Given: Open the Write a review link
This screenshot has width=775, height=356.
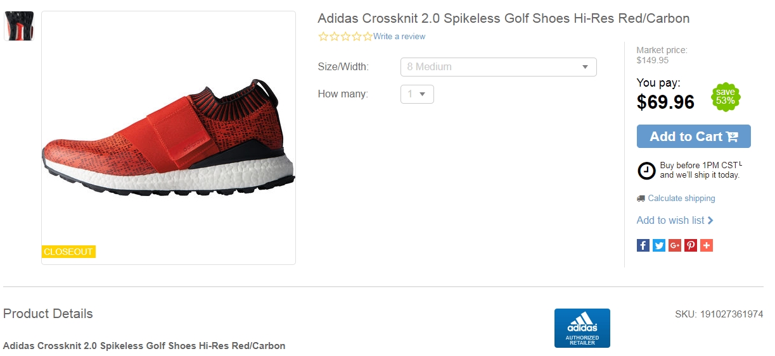Looking at the screenshot, I should click(399, 37).
